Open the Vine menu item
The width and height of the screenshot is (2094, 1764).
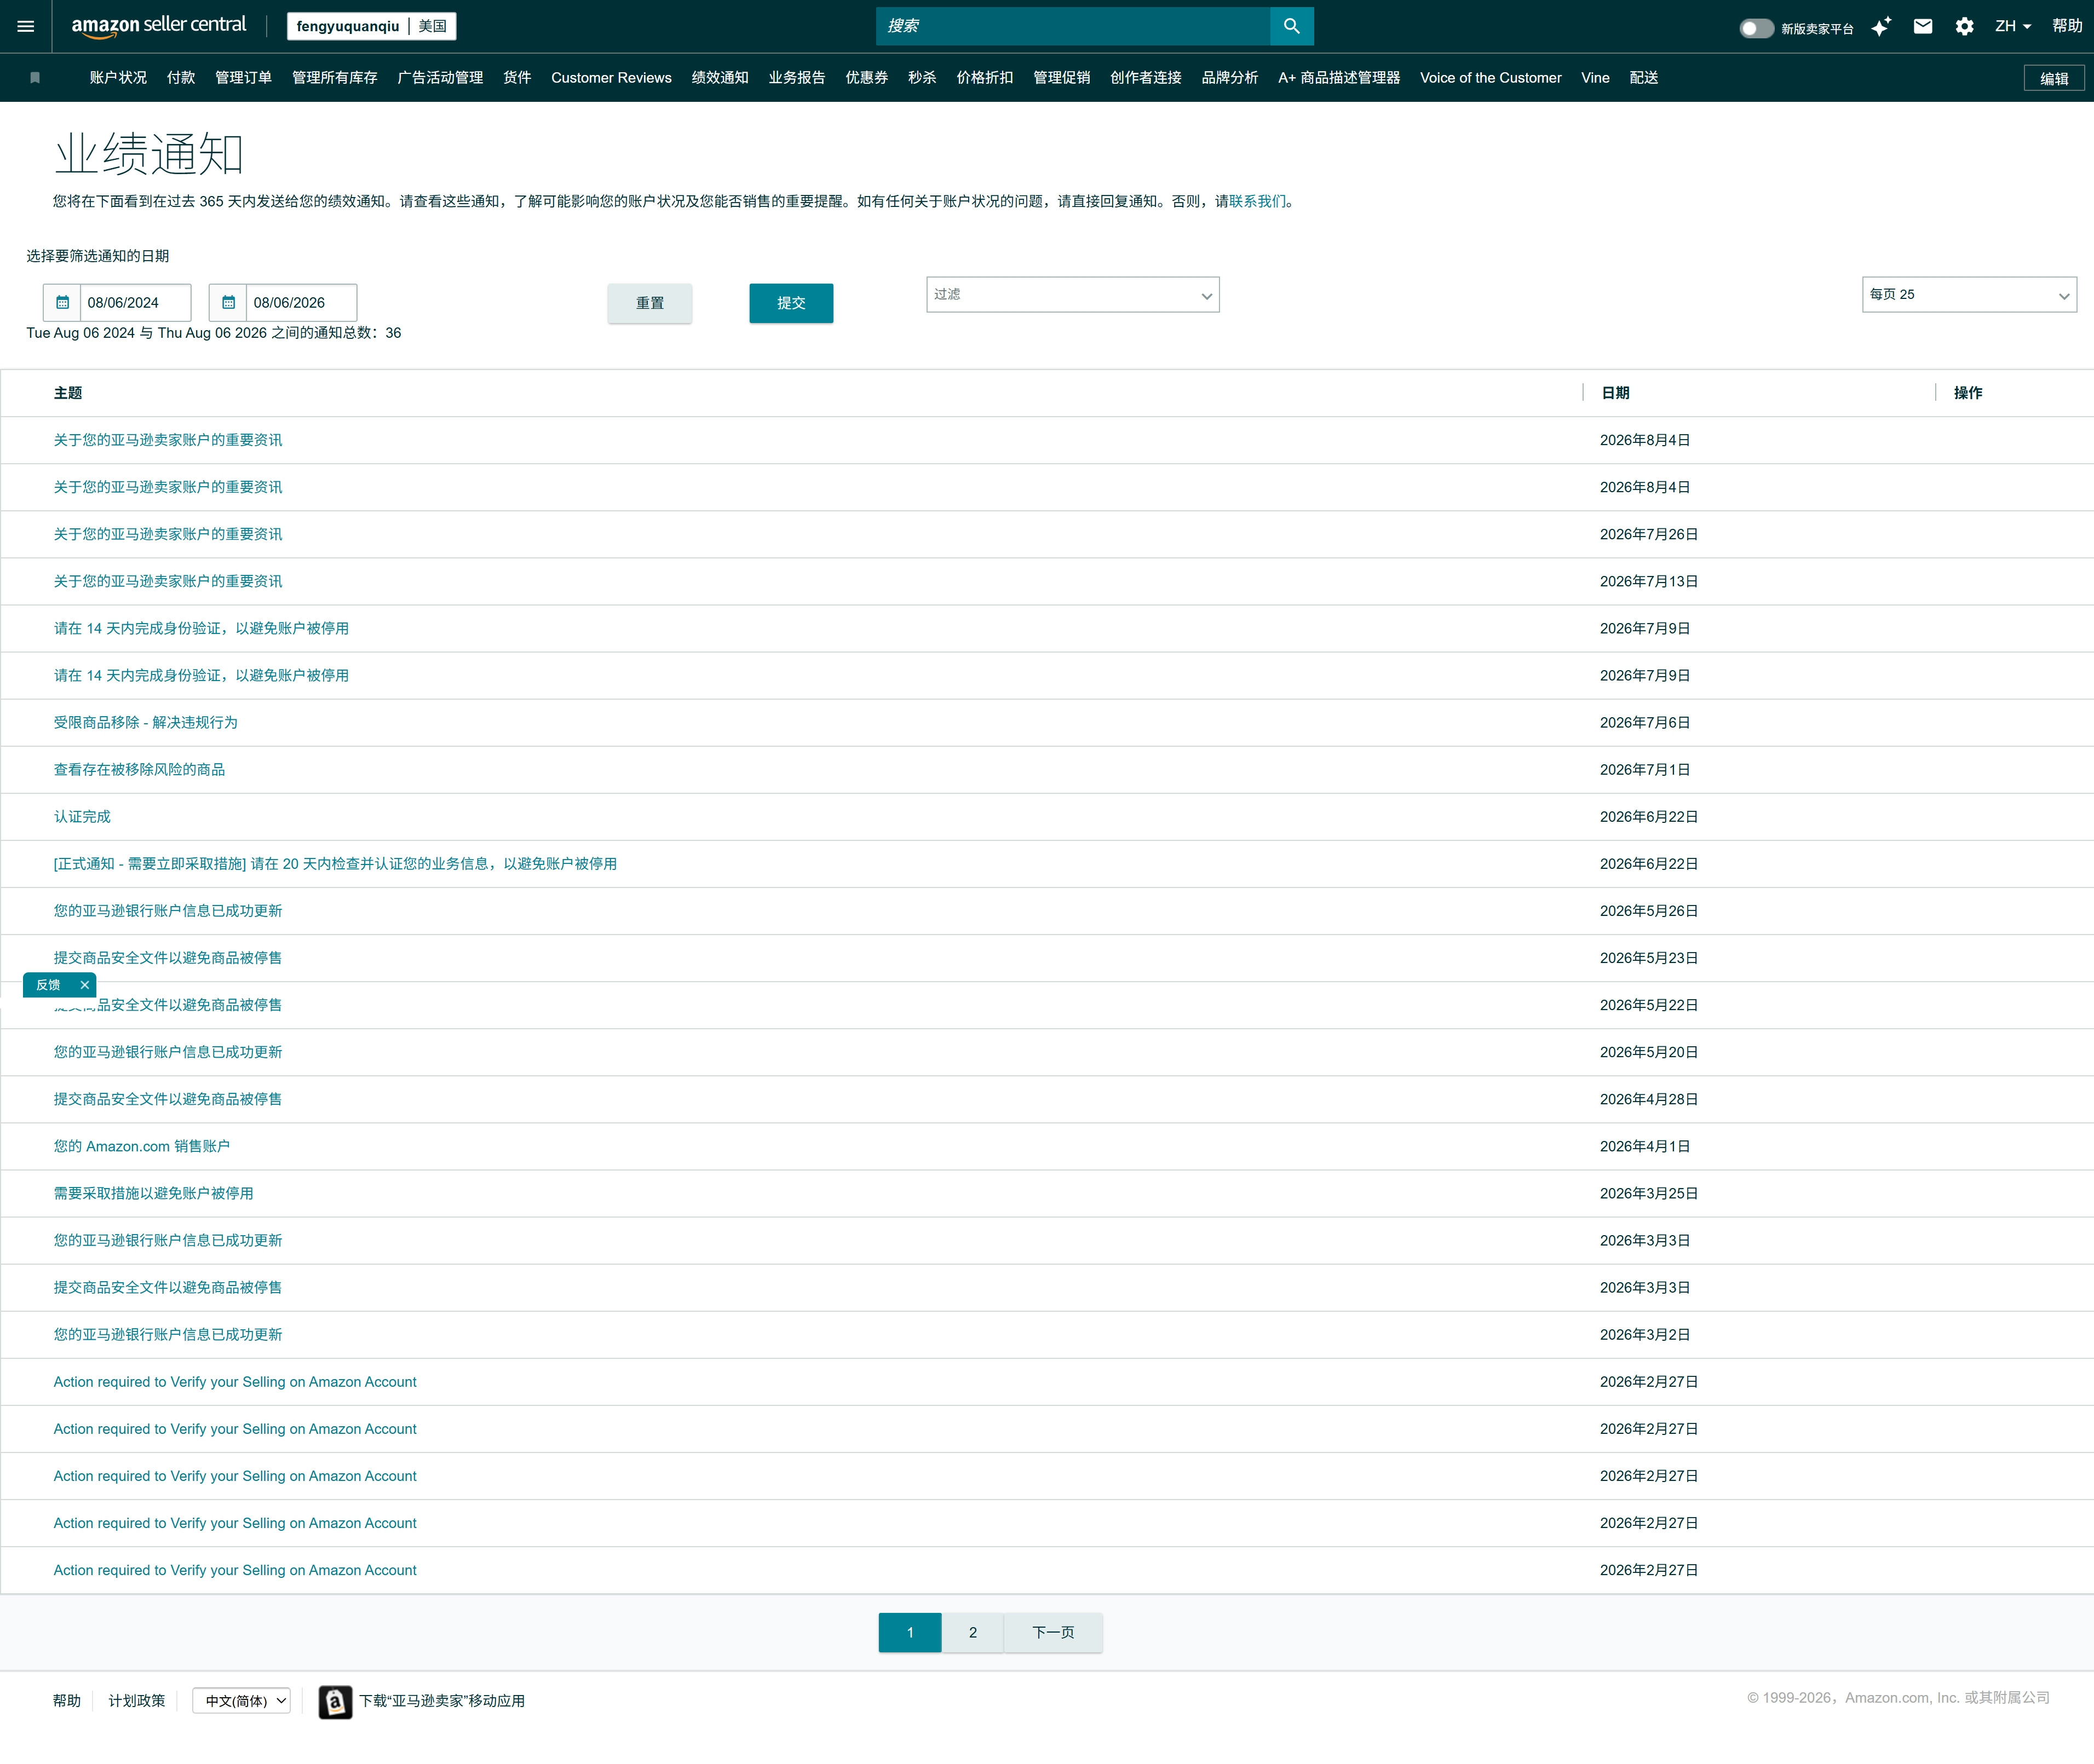[1595, 78]
